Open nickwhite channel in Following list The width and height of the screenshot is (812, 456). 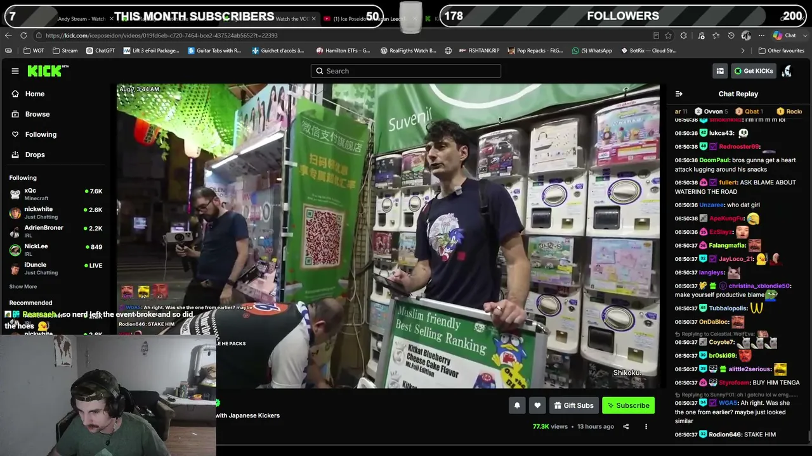(56, 213)
